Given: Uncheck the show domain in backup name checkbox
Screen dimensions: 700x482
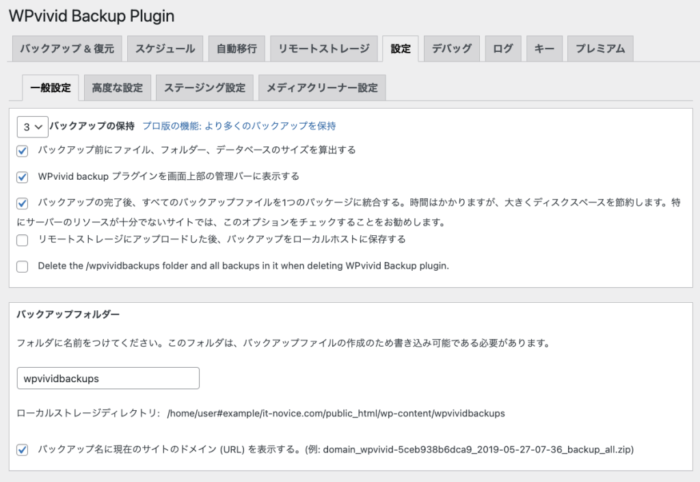Looking at the screenshot, I should tap(23, 450).
